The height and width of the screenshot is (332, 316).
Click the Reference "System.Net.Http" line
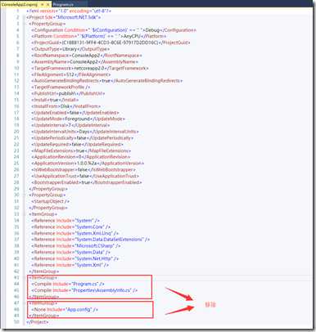pos(75,258)
